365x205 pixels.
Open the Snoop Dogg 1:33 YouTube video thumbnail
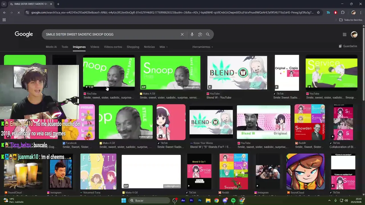pyautogui.click(x=109, y=73)
